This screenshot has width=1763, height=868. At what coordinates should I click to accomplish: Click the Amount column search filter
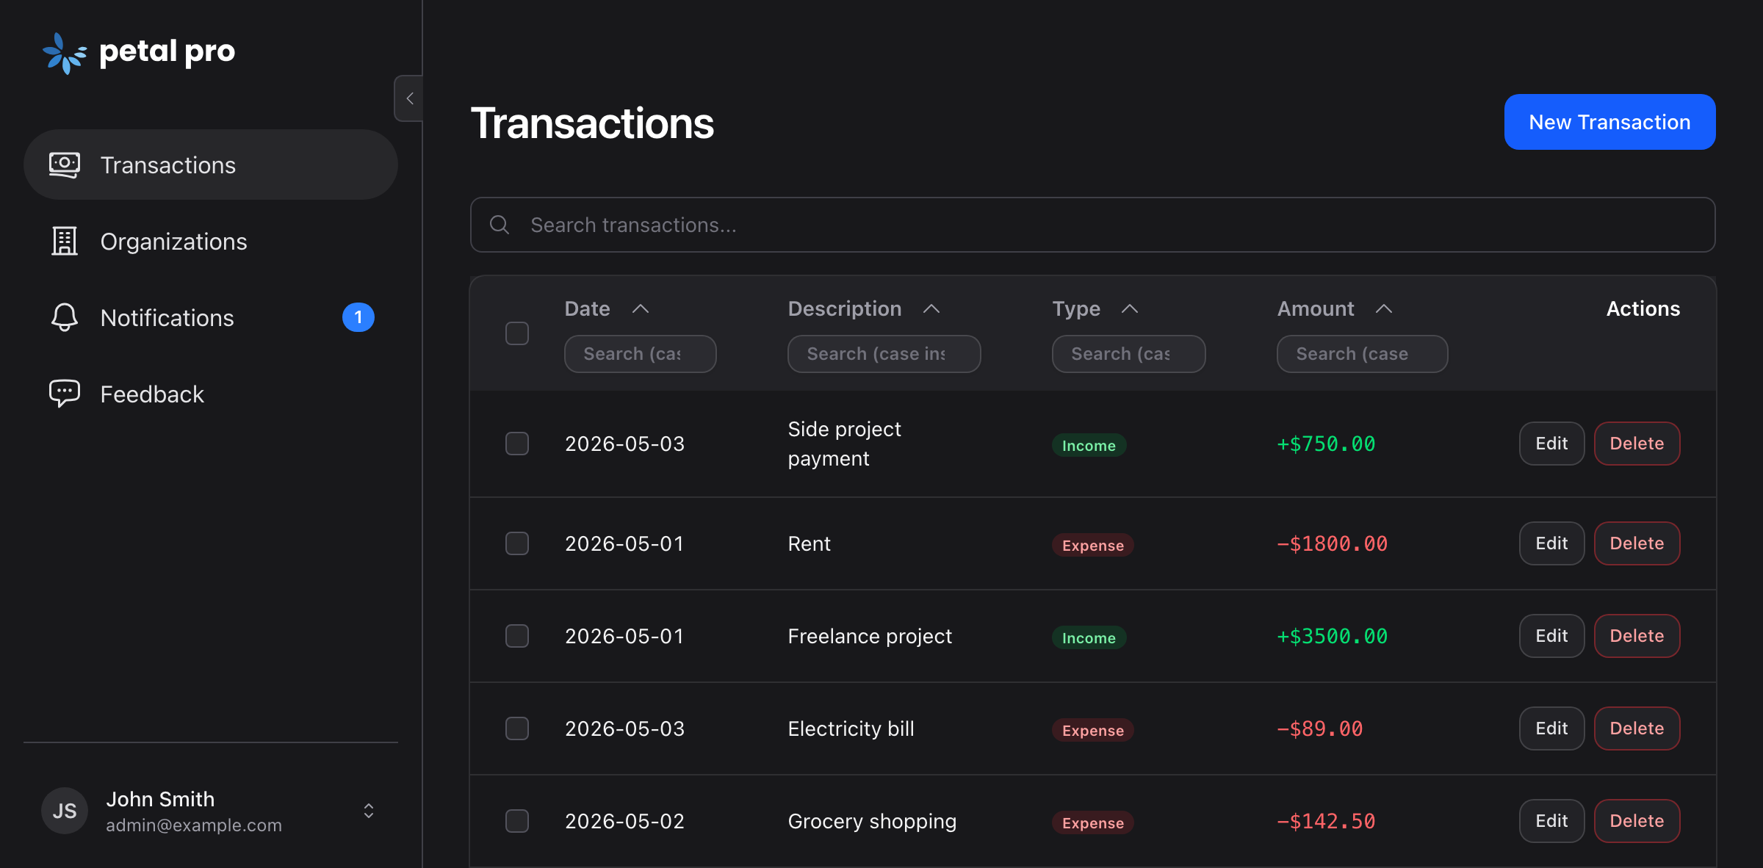1362,354
